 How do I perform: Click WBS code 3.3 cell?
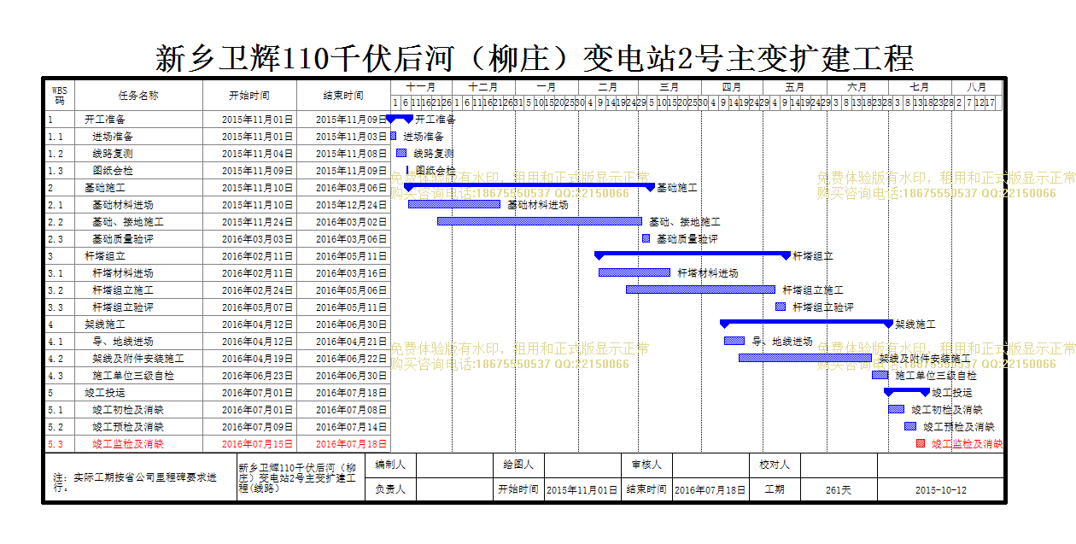tap(59, 307)
